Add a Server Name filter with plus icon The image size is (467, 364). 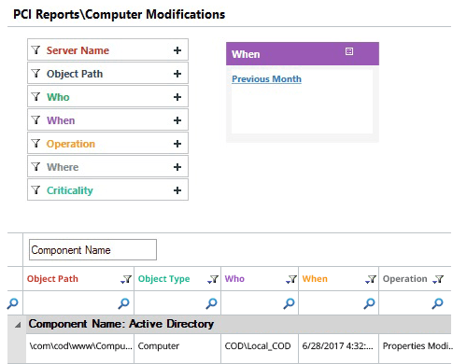point(177,50)
